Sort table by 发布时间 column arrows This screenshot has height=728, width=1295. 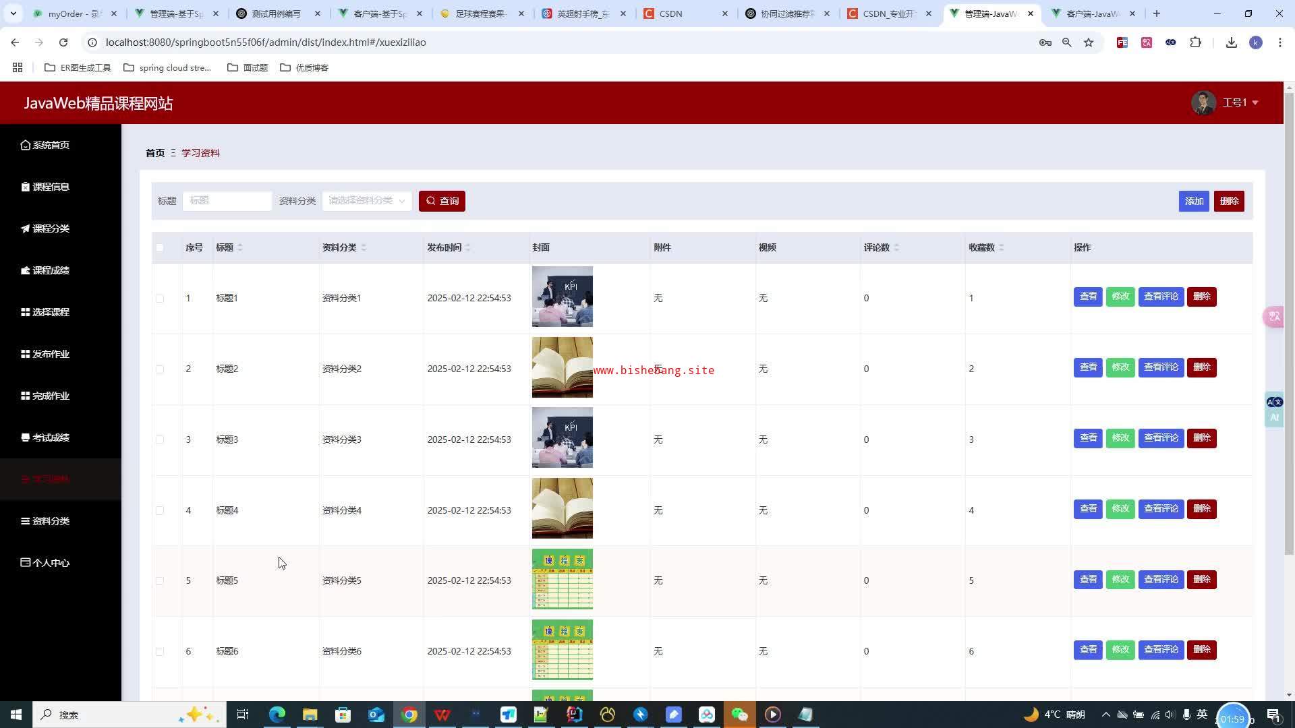468,247
